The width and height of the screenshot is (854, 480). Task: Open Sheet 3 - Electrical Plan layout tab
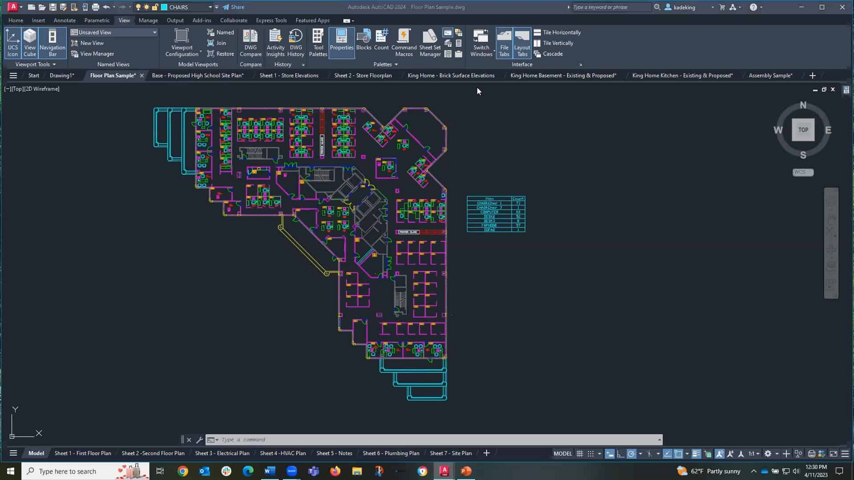(222, 453)
